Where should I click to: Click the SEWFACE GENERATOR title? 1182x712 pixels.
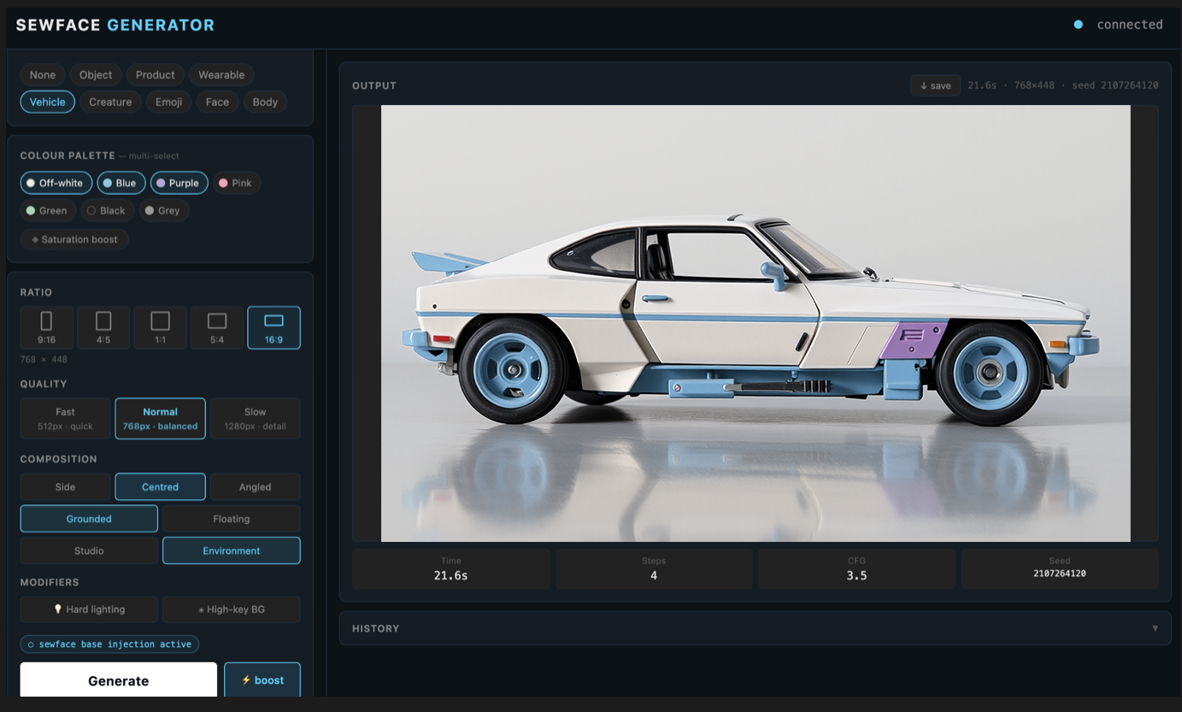point(115,25)
